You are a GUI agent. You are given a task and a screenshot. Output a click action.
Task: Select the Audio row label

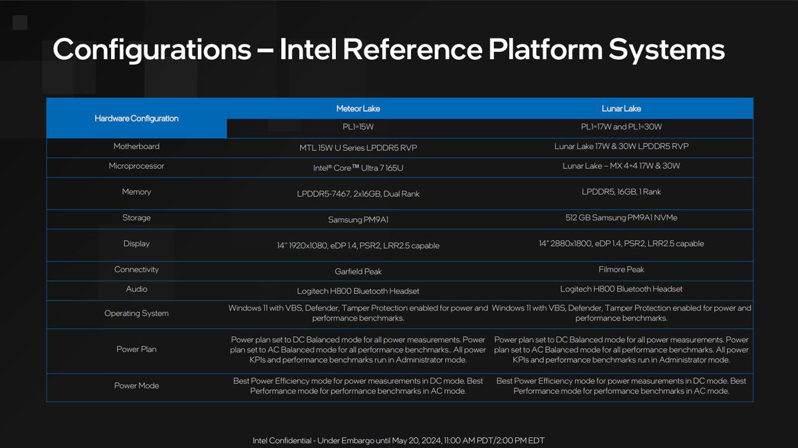tap(136, 288)
